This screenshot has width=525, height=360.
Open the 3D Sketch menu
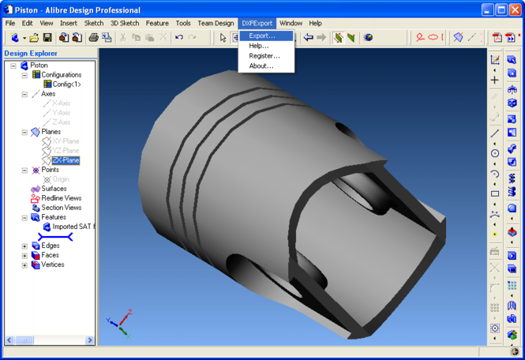coord(125,23)
